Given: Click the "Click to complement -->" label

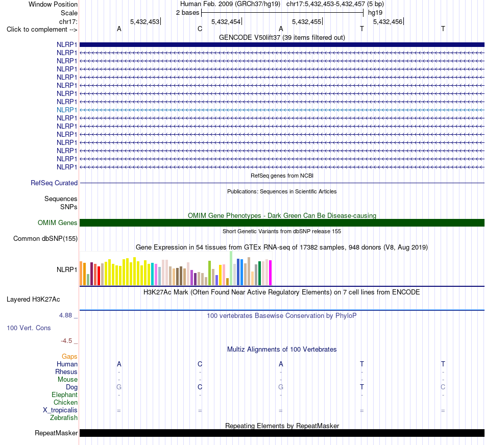Looking at the screenshot, I should coord(42,30).
